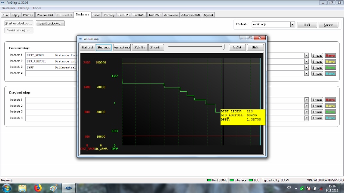Open the file explorer taskbar icon
The width and height of the screenshot is (344, 193).
pos(22,188)
